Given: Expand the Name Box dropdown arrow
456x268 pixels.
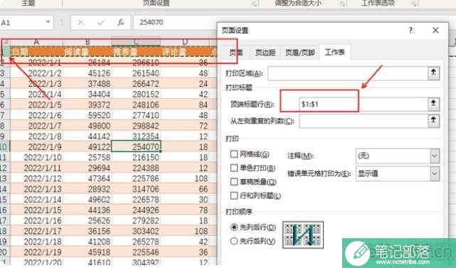Looking at the screenshot, I should tap(48, 22).
